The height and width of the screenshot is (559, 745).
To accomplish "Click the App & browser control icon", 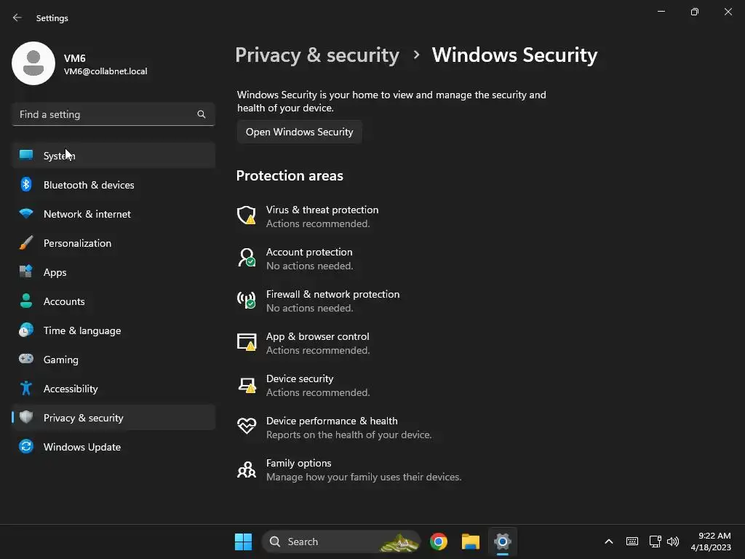I will coord(247,342).
